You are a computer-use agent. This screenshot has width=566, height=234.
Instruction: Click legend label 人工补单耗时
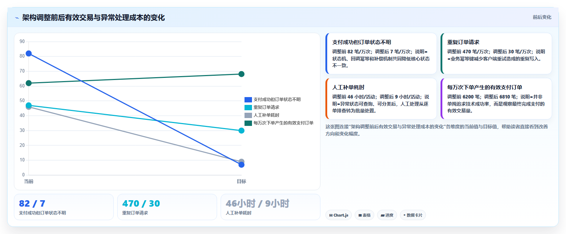[x=266, y=115]
